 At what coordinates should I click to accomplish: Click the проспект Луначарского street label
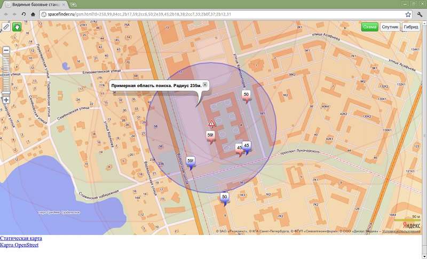[299, 152]
